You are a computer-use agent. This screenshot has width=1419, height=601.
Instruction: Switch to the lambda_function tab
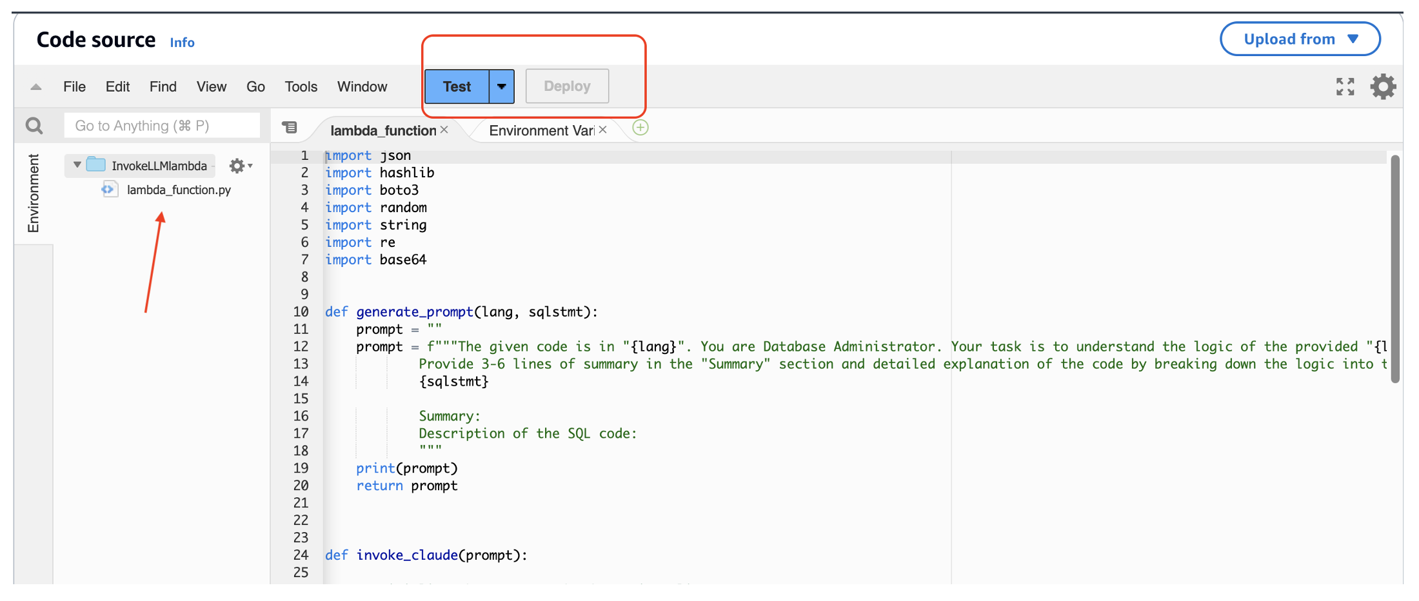(383, 130)
